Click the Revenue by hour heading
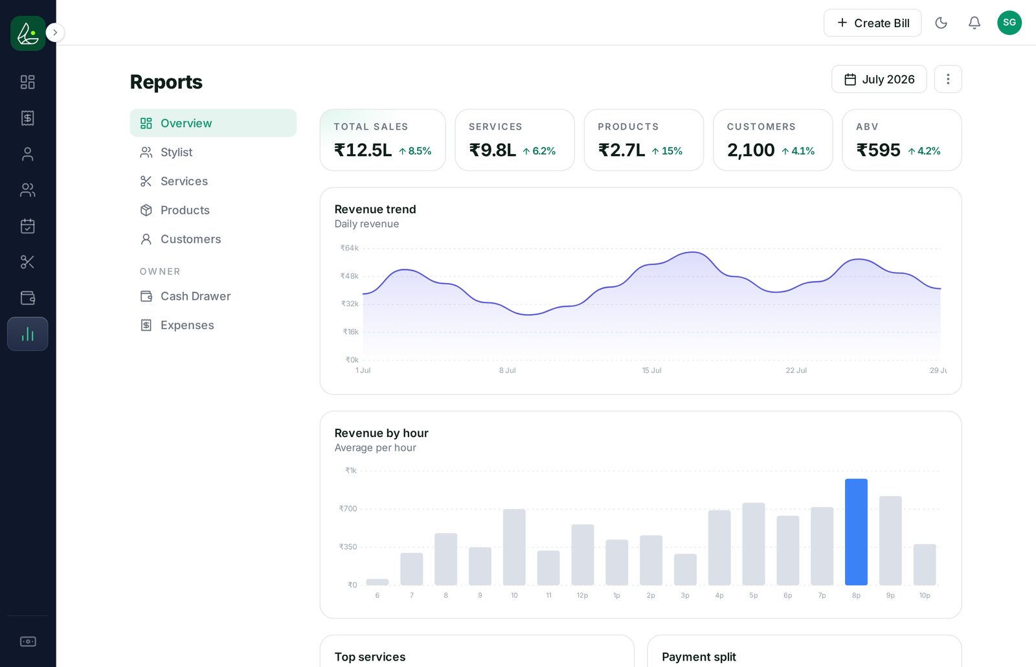1036x667 pixels. click(381, 433)
